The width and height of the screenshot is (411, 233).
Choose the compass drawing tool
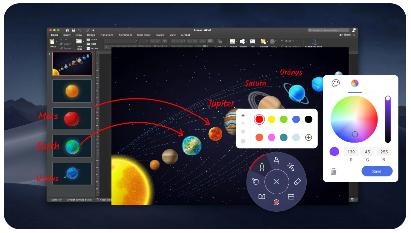pyautogui.click(x=276, y=160)
